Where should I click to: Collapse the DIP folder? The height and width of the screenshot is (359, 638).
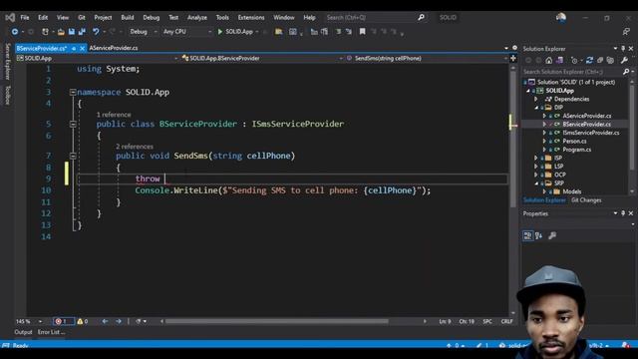point(536,108)
